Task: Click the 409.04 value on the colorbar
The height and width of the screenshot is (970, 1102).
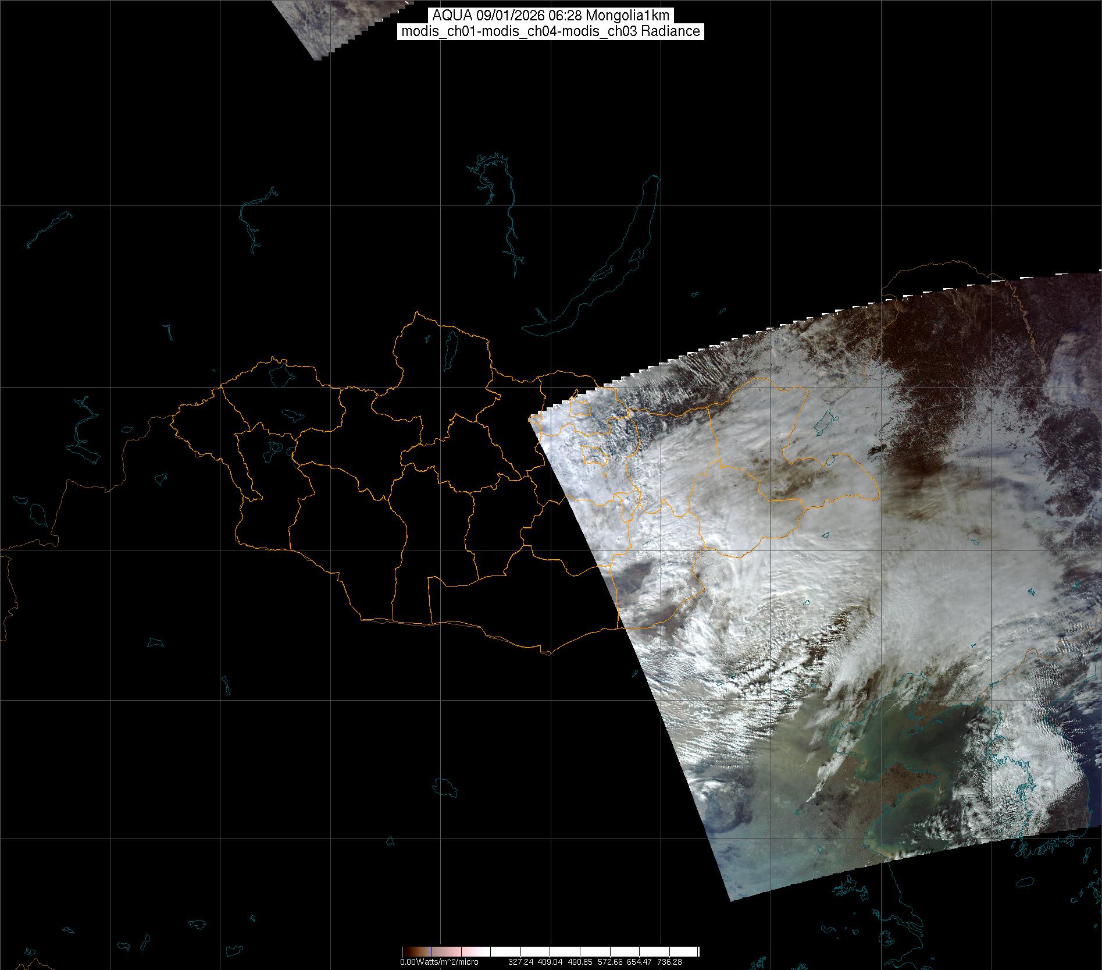Action: point(550,962)
